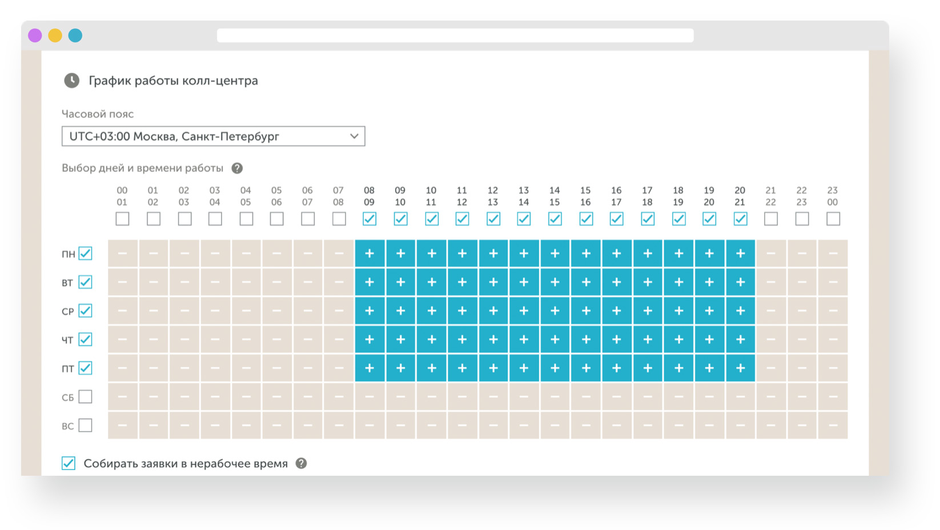This screenshot has height=530, width=940.
Task: Click the blue window control dot
Action: [75, 35]
